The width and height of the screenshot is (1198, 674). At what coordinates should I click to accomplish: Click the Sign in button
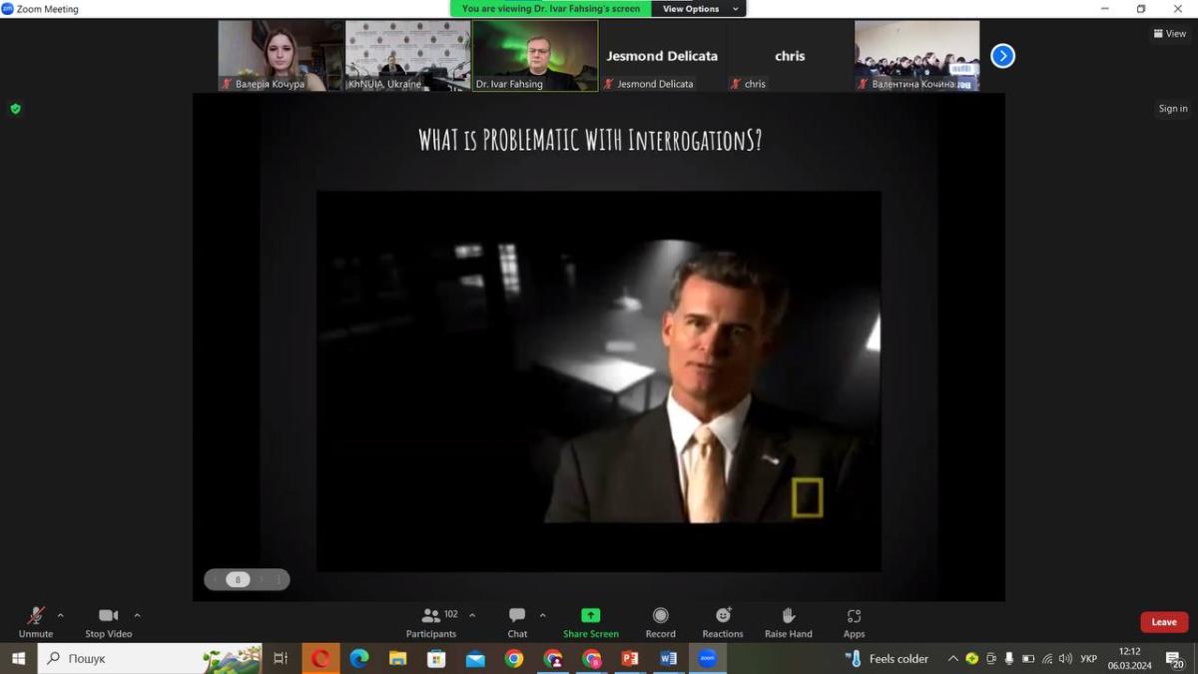1173,109
